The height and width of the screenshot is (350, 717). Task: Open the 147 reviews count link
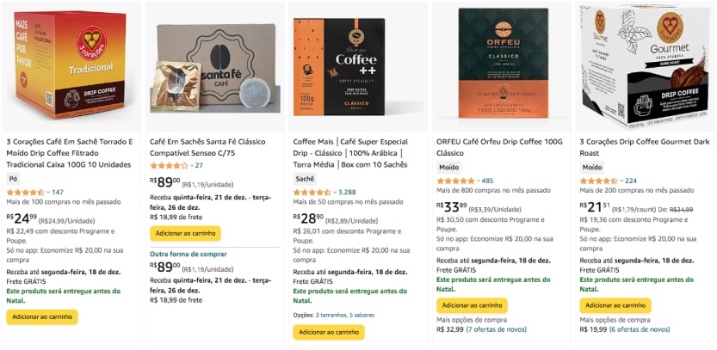[58, 192]
